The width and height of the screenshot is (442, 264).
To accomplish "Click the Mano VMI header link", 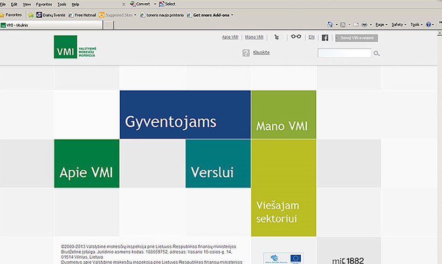I will (254, 37).
